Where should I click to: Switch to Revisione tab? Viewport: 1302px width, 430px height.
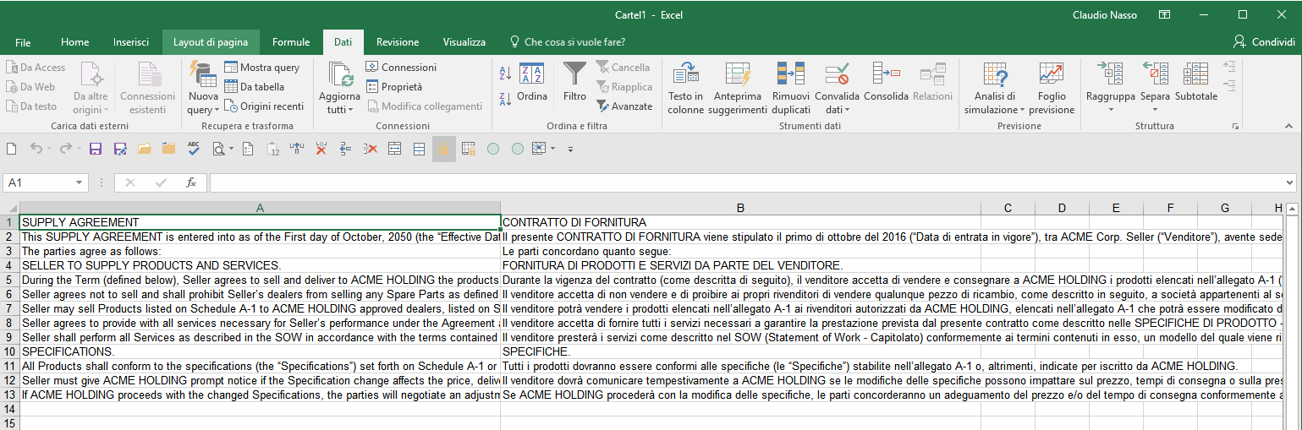pos(398,42)
